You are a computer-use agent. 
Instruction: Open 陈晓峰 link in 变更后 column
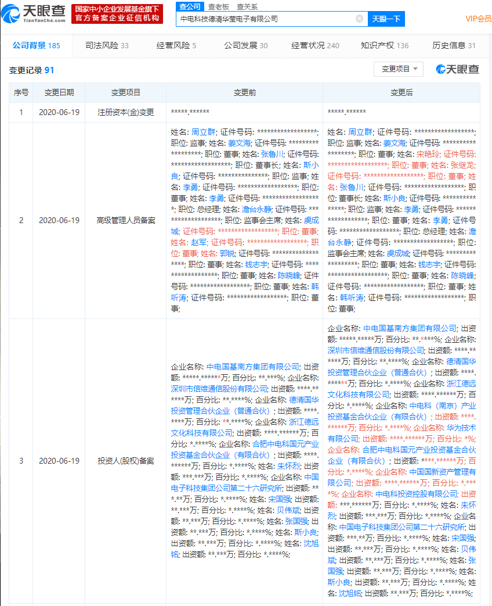tap(462, 275)
